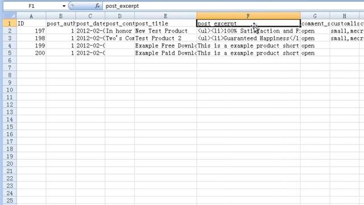Select column D header

[119, 16]
